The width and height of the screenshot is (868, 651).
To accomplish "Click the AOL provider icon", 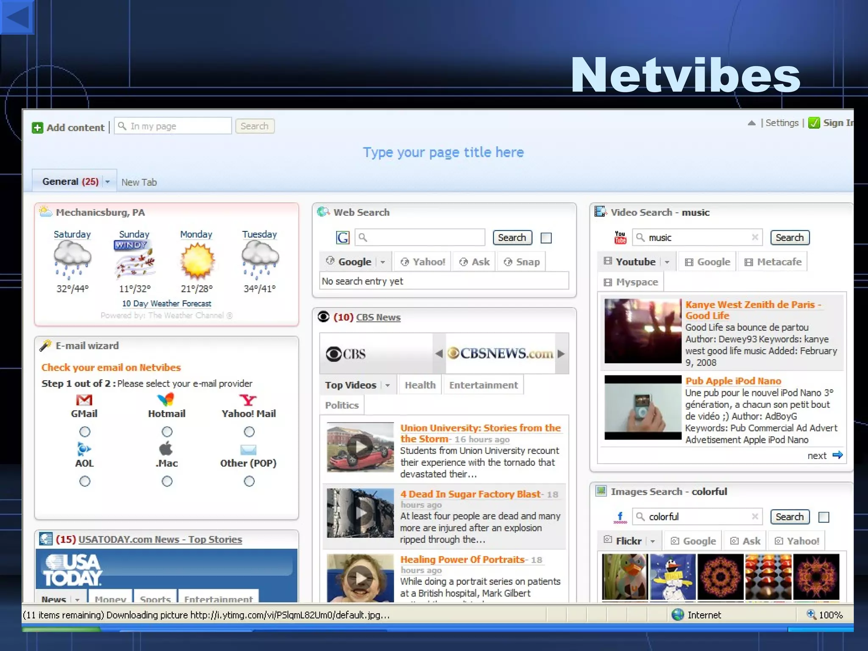I will coord(84,449).
